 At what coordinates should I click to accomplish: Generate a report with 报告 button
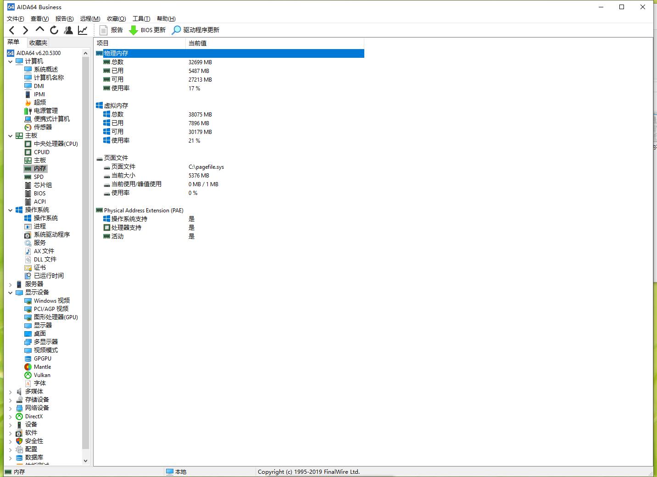pyautogui.click(x=111, y=30)
